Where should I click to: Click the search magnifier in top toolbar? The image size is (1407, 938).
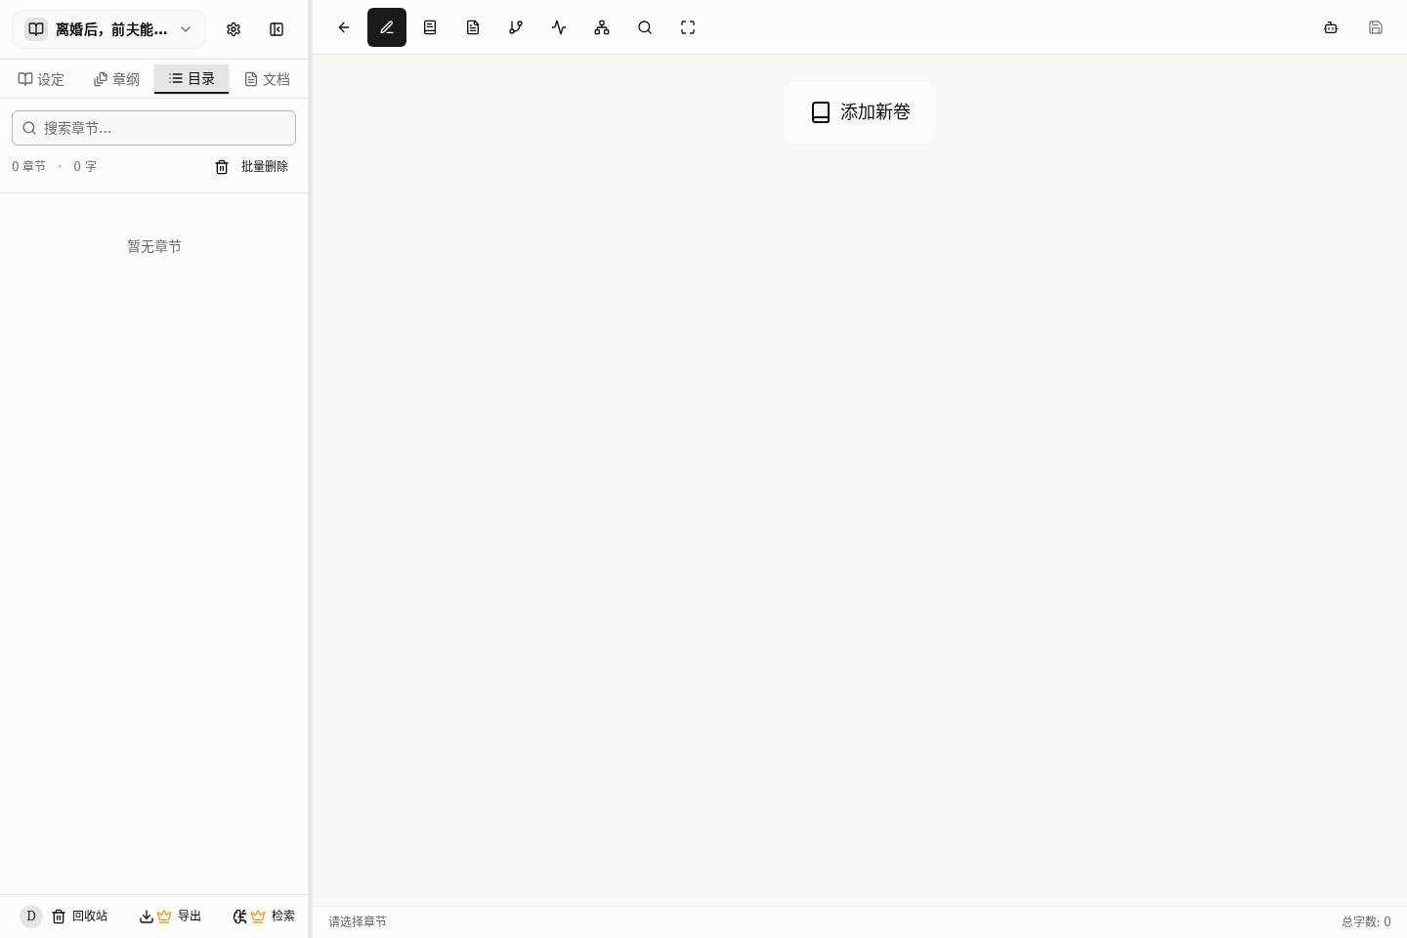[x=645, y=27]
